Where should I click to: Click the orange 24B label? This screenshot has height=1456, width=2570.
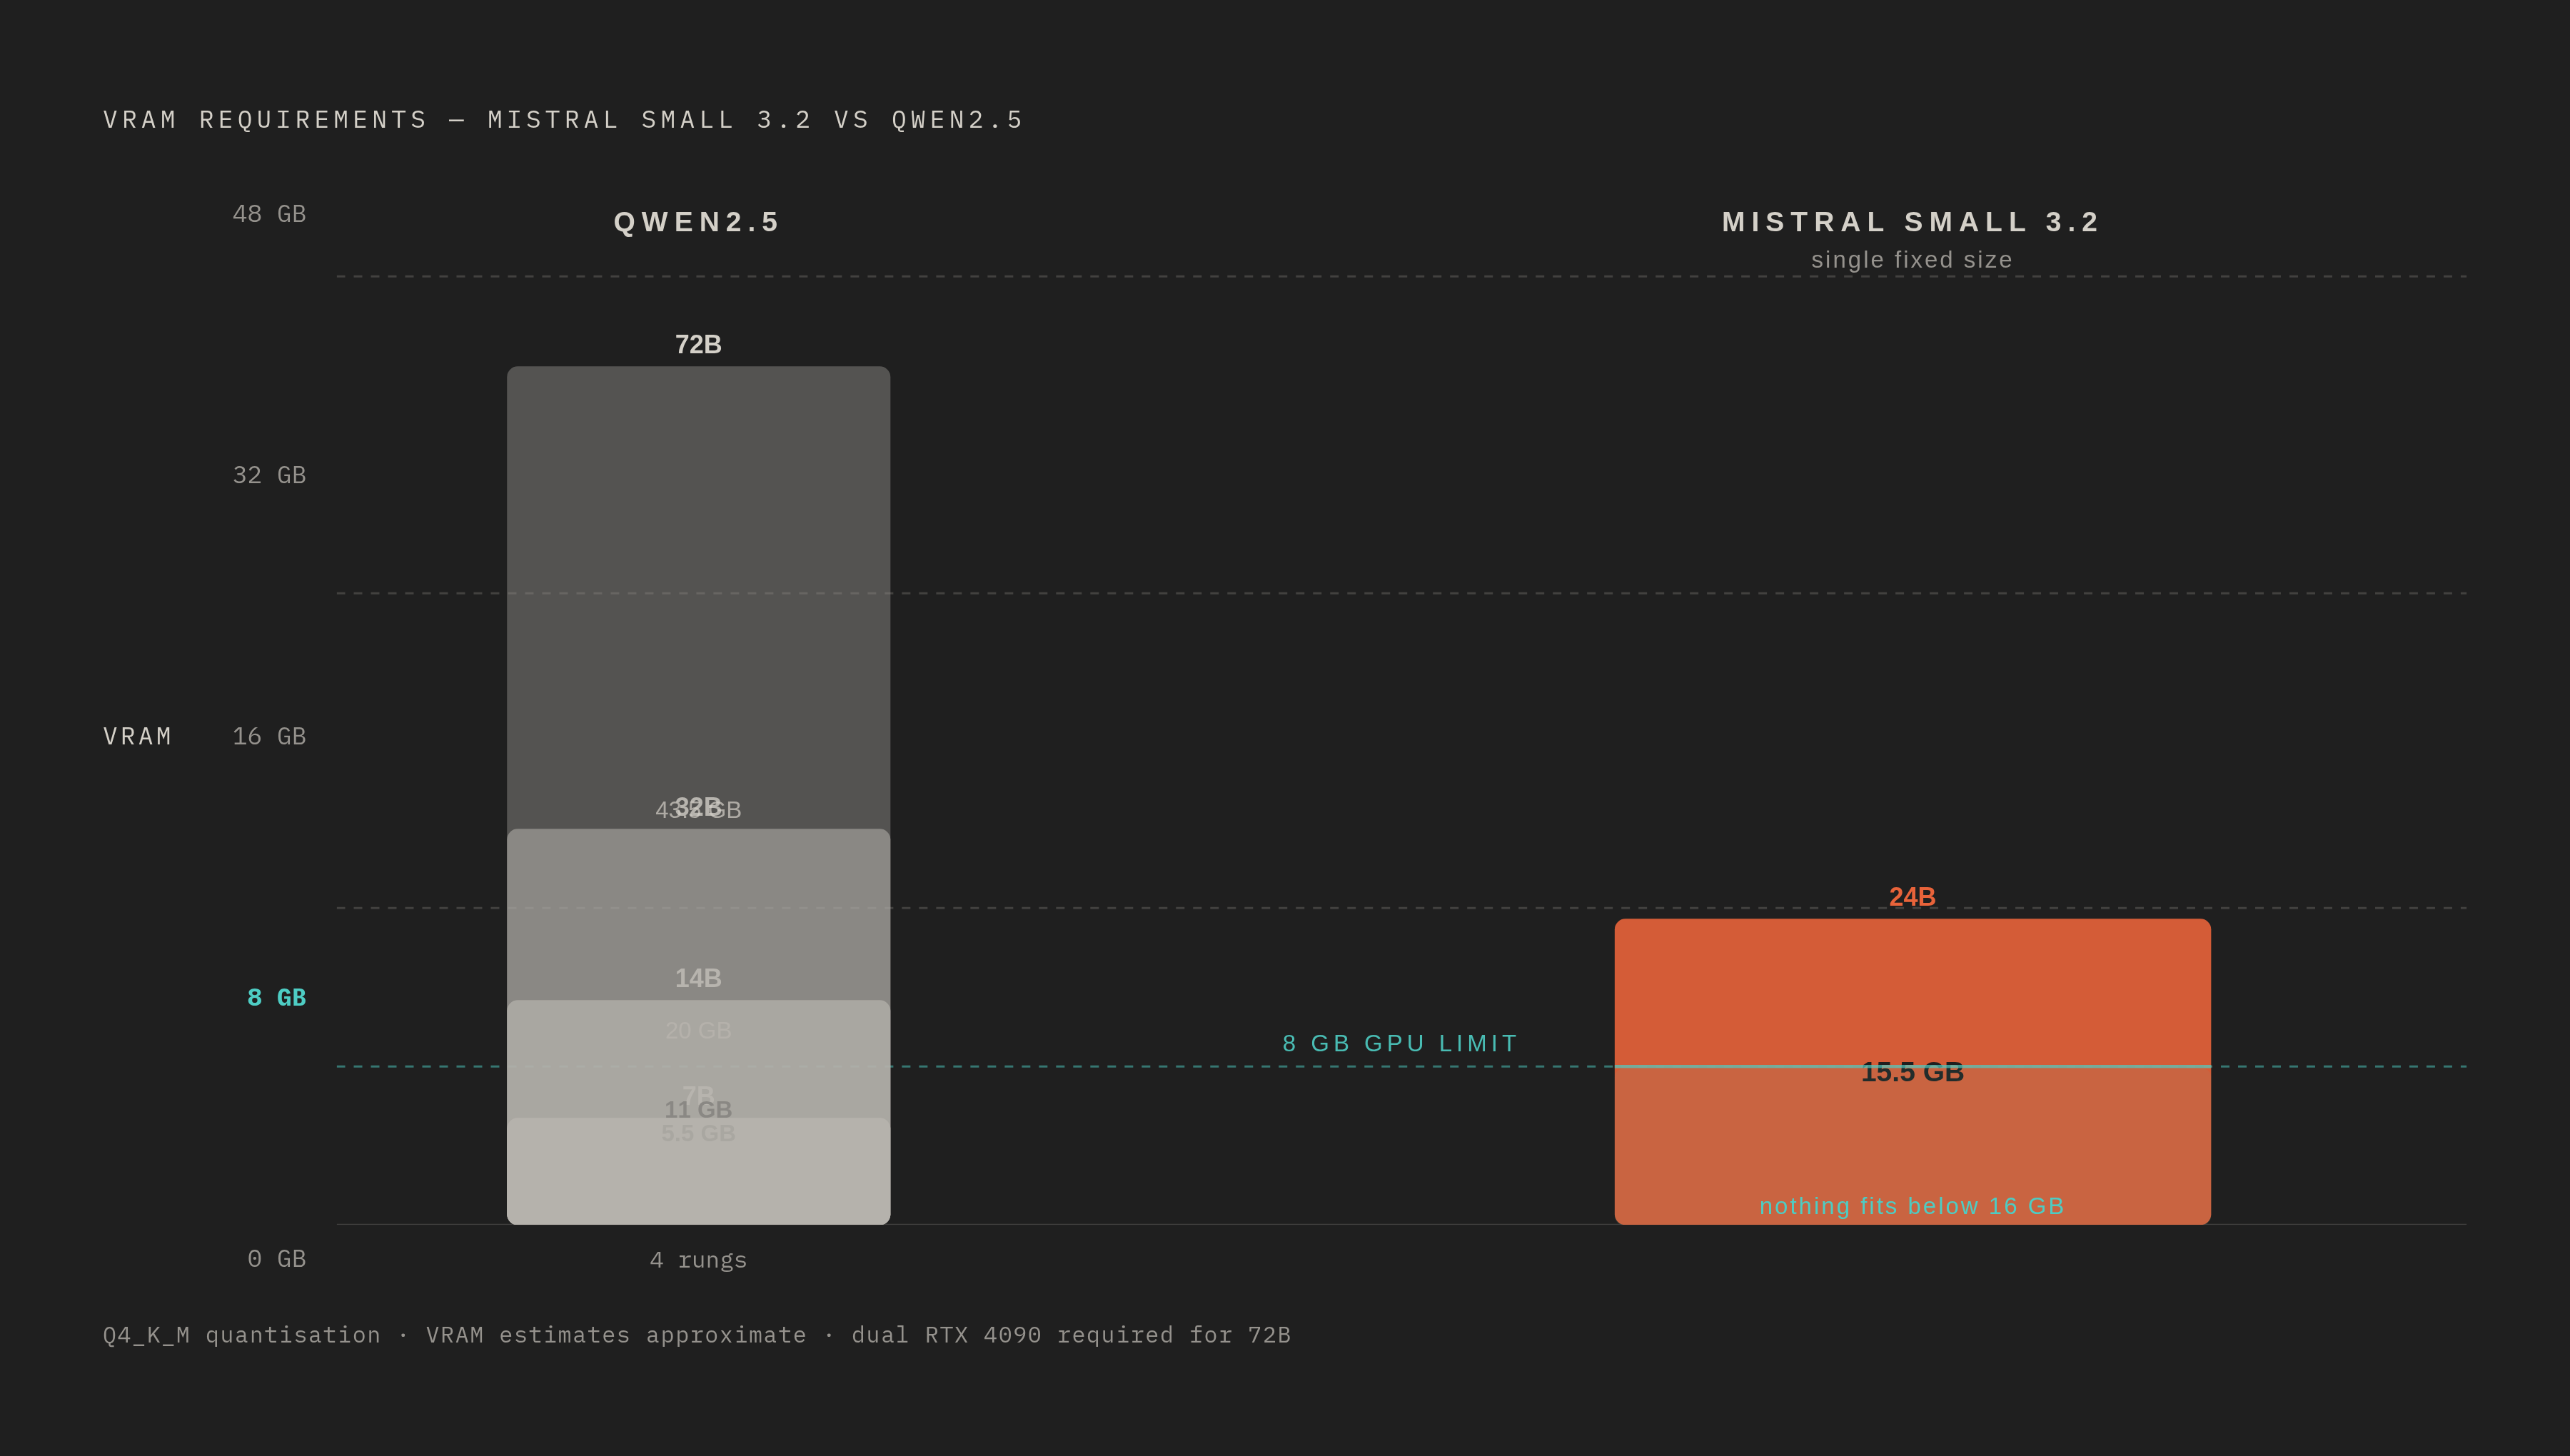click(1912, 897)
